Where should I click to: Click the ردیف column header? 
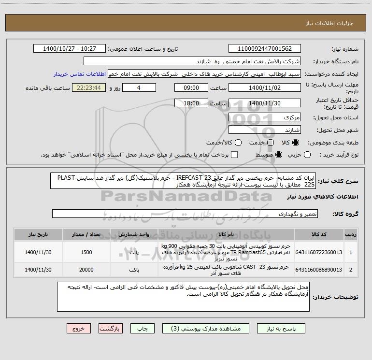click(351, 235)
